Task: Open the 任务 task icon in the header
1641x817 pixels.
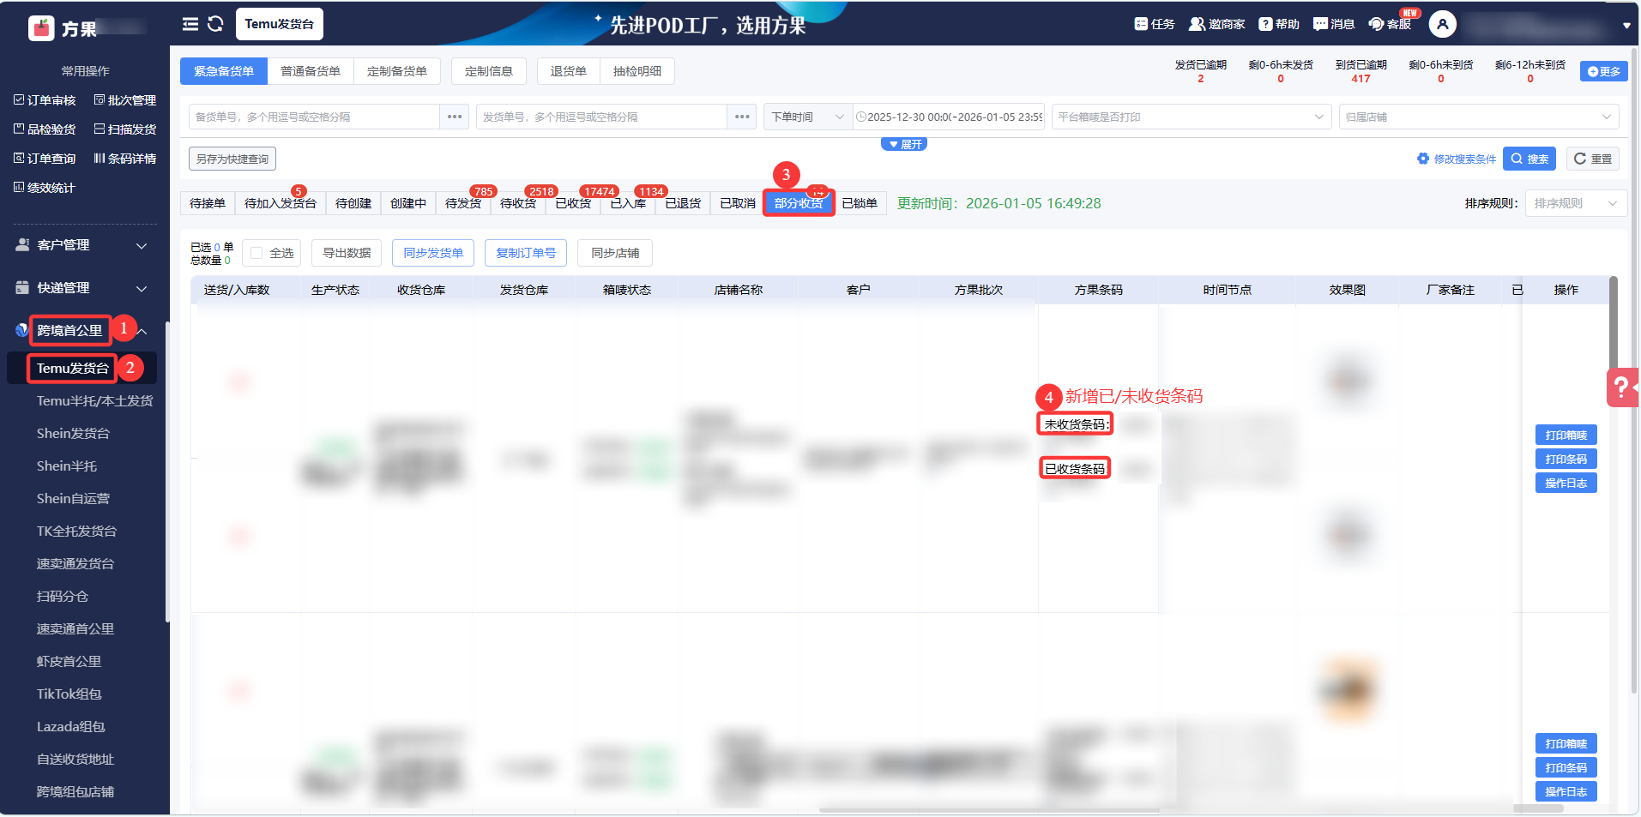Action: click(x=1155, y=24)
